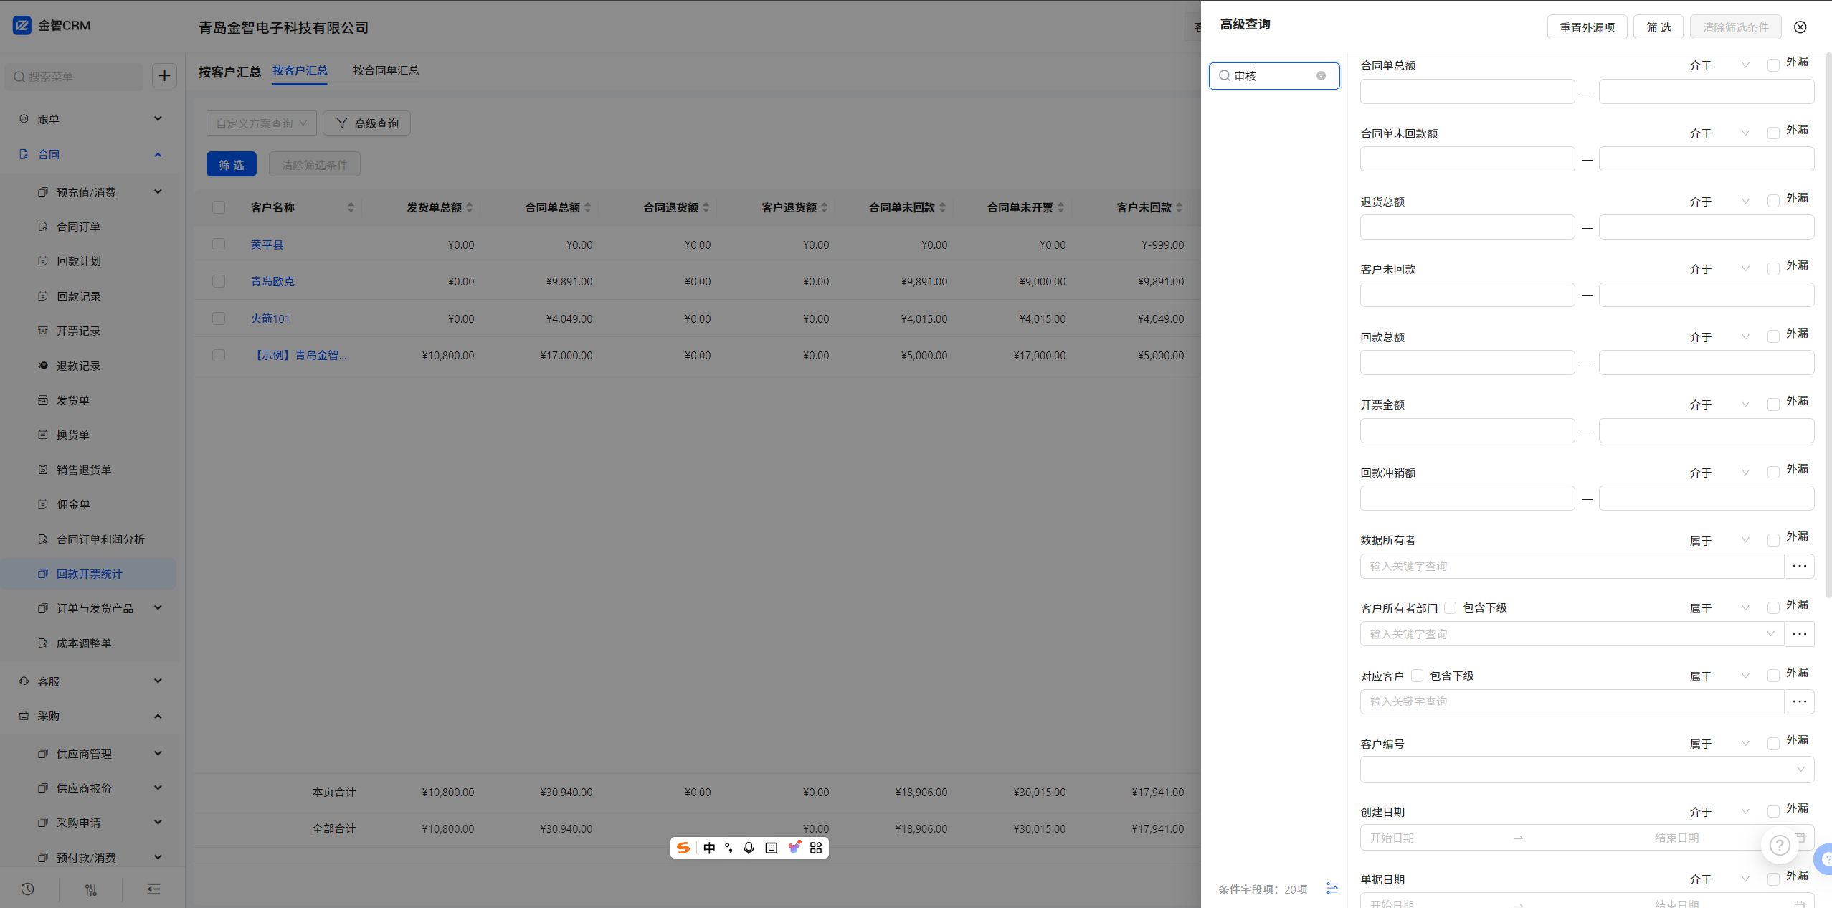Click the help question mark bubble
This screenshot has width=1832, height=908.
pos(1780,846)
